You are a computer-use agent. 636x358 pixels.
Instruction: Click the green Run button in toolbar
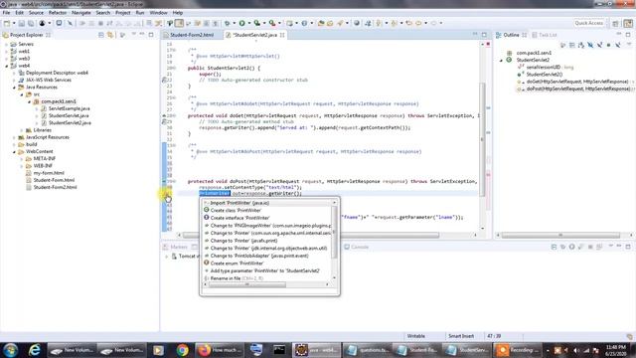click(x=241, y=24)
